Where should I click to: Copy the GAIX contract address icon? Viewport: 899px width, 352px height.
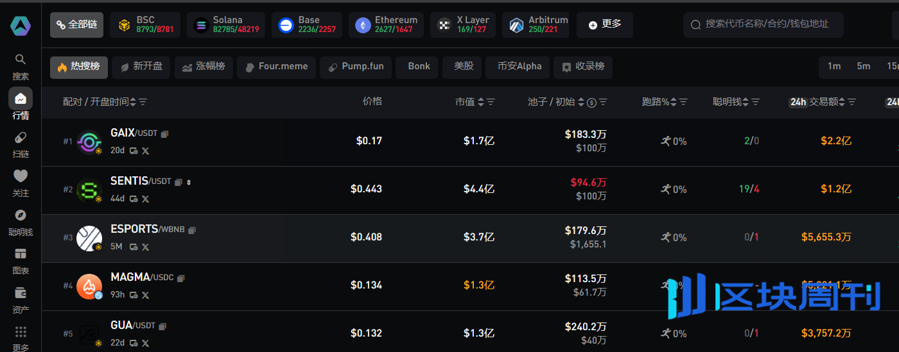[164, 134]
